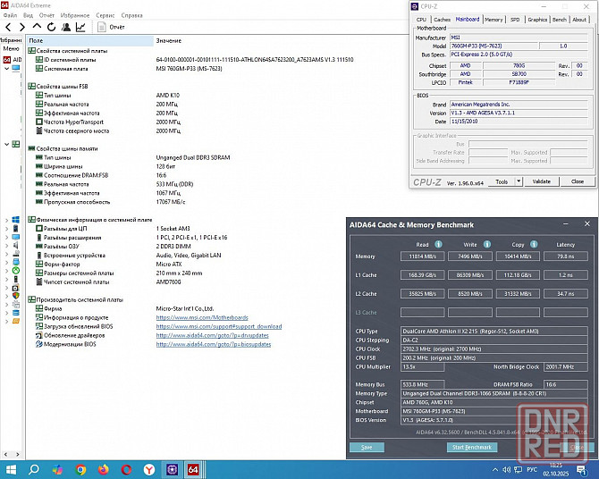
Task: Switch to the Memory tab in CPU-Z
Action: click(x=493, y=19)
